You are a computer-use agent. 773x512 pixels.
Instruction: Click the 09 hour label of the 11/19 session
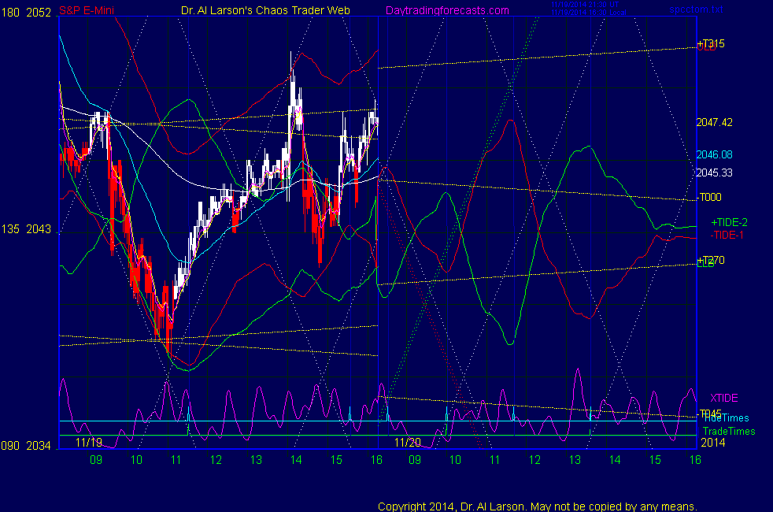[x=96, y=460]
